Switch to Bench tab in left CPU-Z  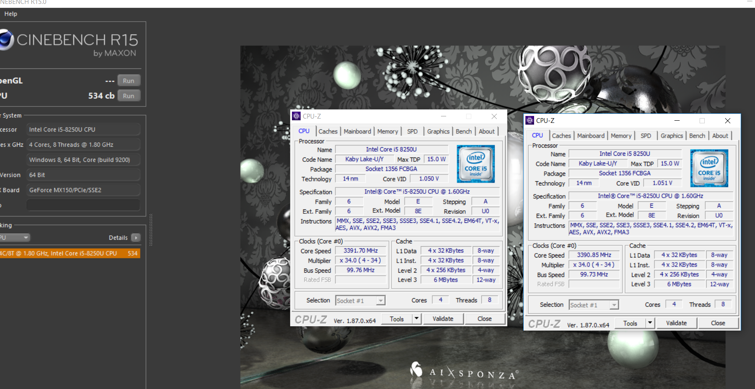pyautogui.click(x=464, y=132)
